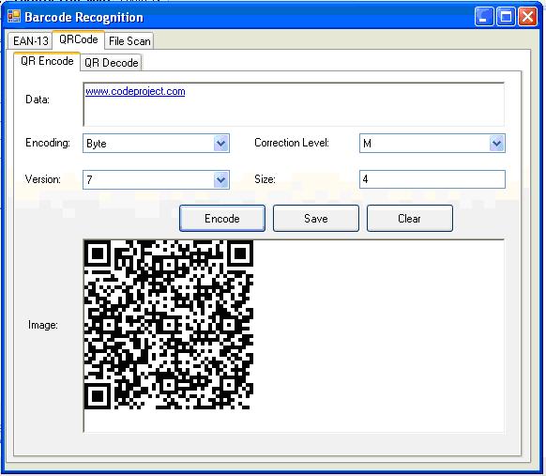The height and width of the screenshot is (476, 546).
Task: Open the File Scan tab
Action: 129,41
